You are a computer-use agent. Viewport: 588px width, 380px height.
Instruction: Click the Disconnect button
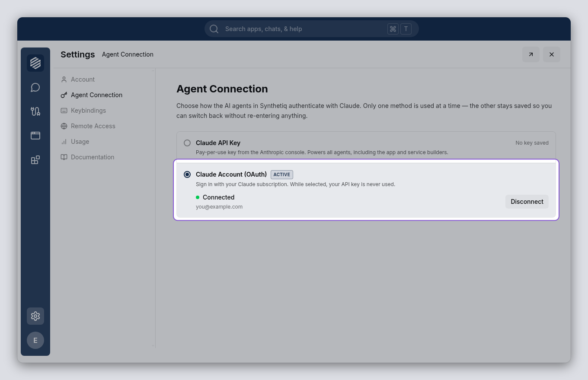[x=527, y=202]
